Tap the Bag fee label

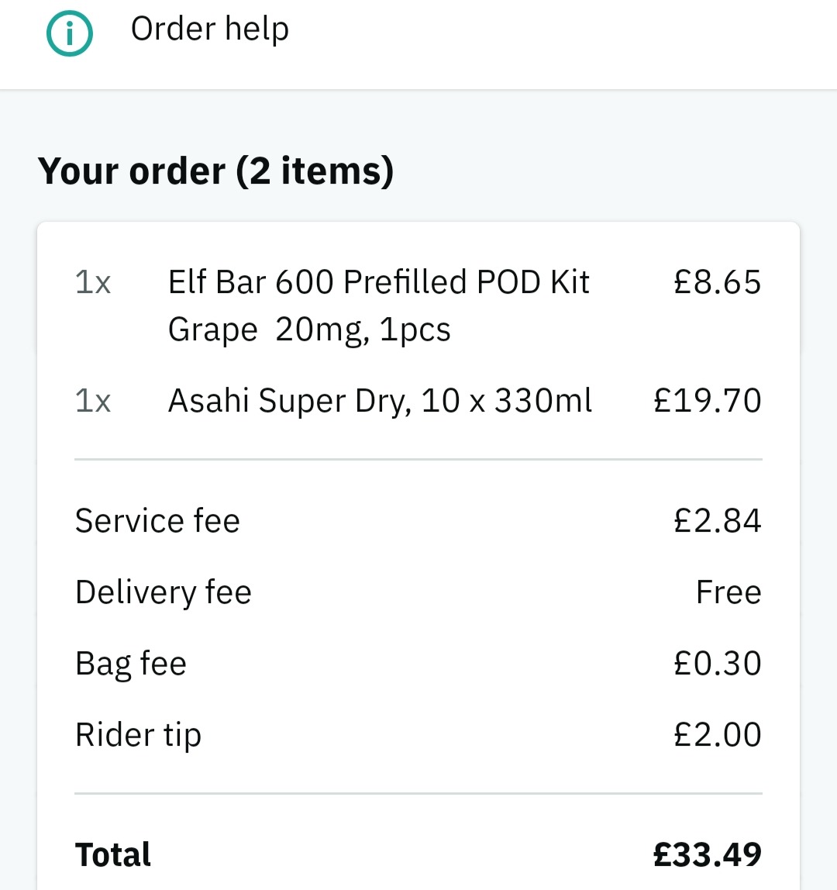pyautogui.click(x=130, y=664)
